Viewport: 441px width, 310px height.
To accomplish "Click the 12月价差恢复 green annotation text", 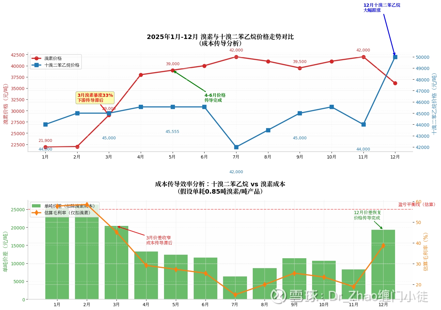I will tap(367, 215).
